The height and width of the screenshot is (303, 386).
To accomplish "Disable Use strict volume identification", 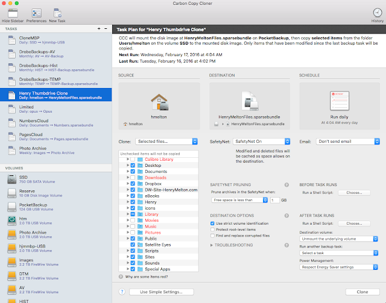I will tap(212, 223).
